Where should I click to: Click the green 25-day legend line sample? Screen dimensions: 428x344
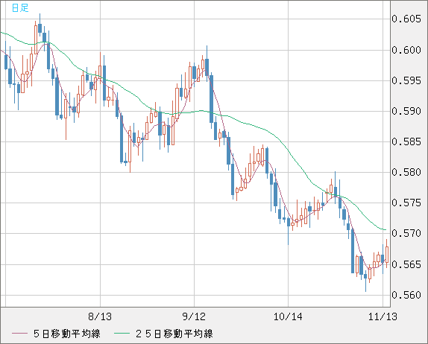point(122,334)
